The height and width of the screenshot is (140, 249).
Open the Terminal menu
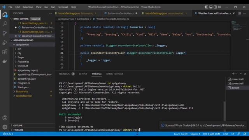tap(63, 7)
